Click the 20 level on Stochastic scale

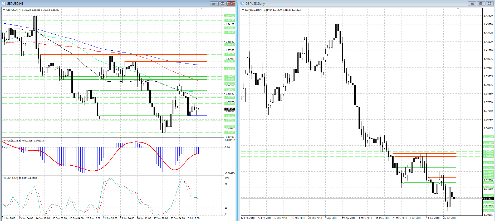click(x=226, y=208)
